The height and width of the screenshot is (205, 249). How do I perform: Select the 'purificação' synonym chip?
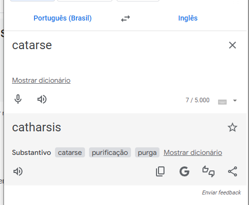[x=110, y=152]
